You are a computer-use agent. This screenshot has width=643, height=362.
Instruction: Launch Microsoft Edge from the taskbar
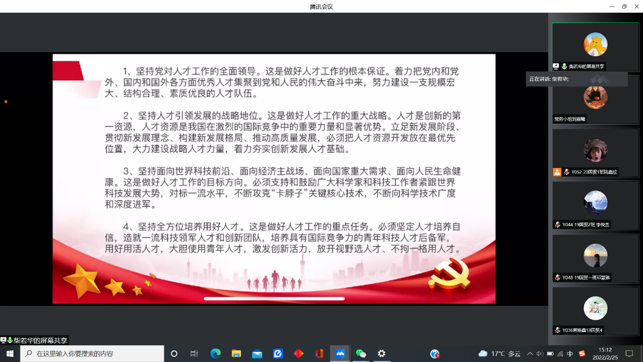pyautogui.click(x=216, y=353)
